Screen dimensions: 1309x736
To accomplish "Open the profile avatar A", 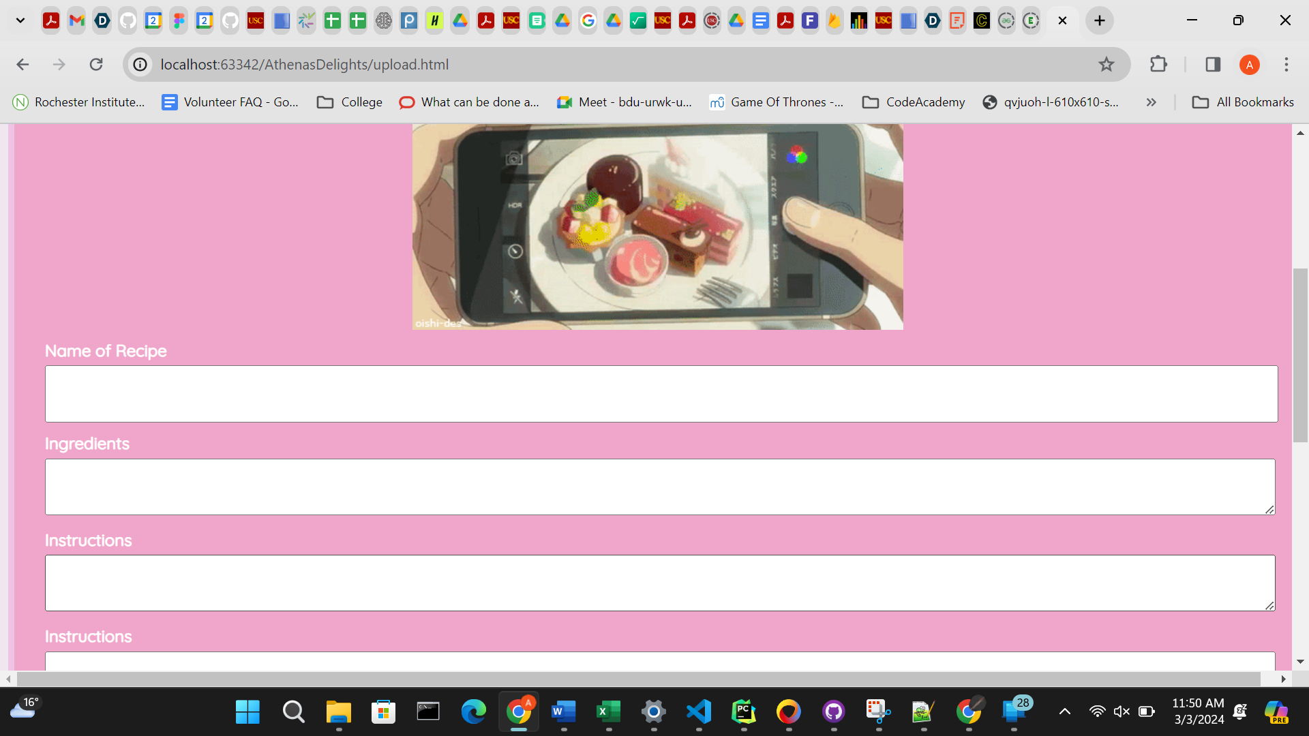I will click(x=1249, y=64).
